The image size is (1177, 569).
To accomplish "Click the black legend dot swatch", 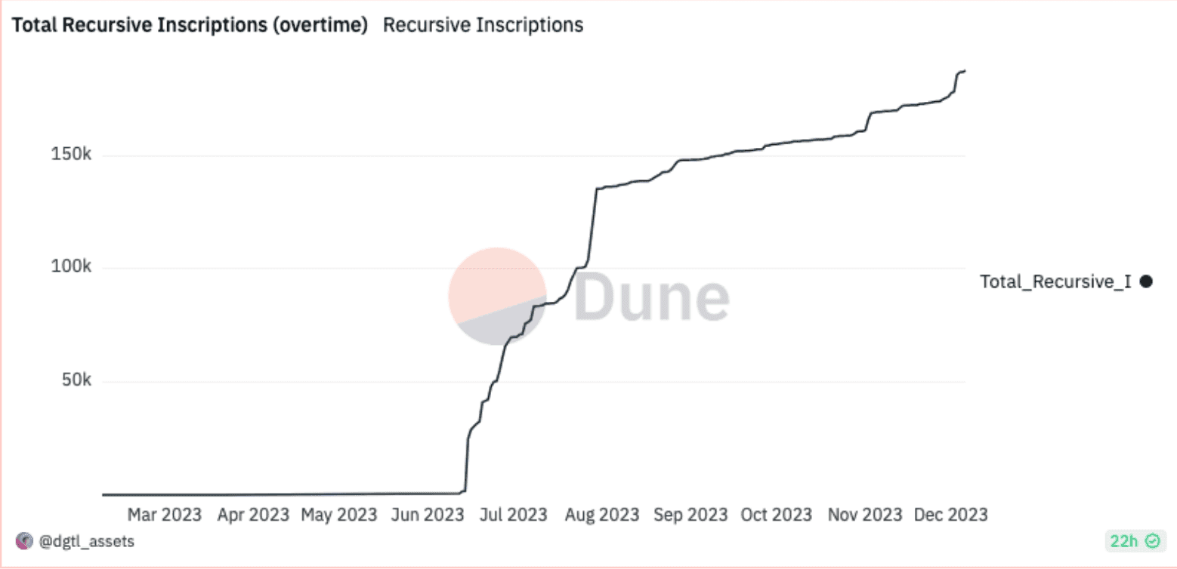I will [1145, 281].
